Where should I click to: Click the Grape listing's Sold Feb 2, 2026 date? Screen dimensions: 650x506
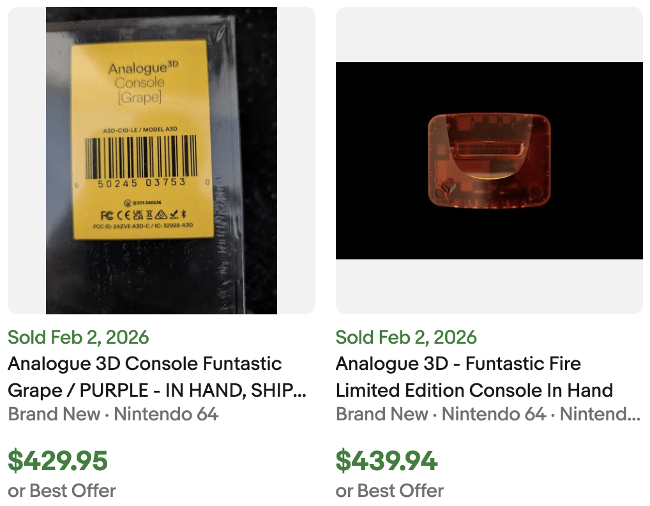pos(79,337)
